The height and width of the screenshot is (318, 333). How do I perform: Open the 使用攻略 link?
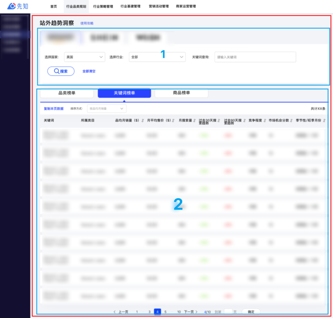(87, 23)
